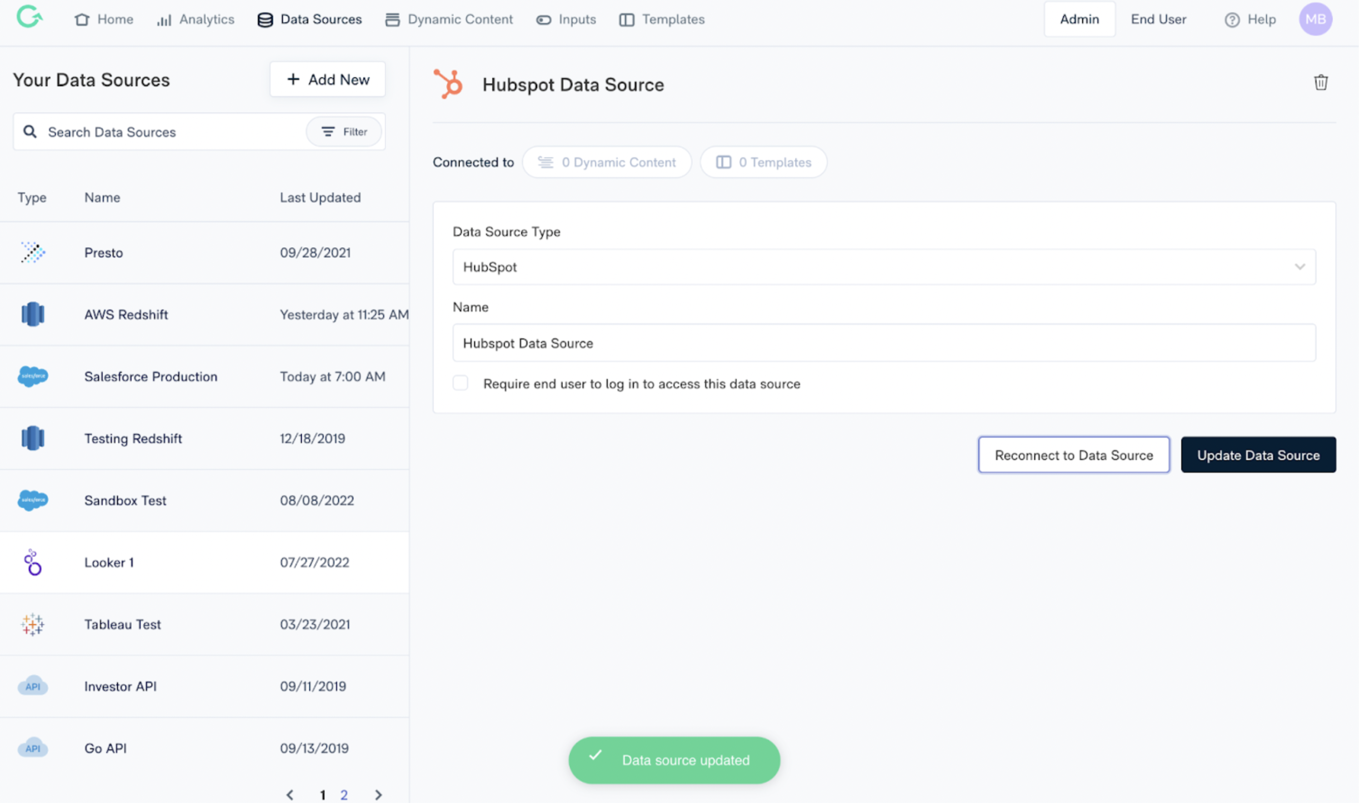Sort by Last Updated column header
Image resolution: width=1359 pixels, height=803 pixels.
(320, 197)
